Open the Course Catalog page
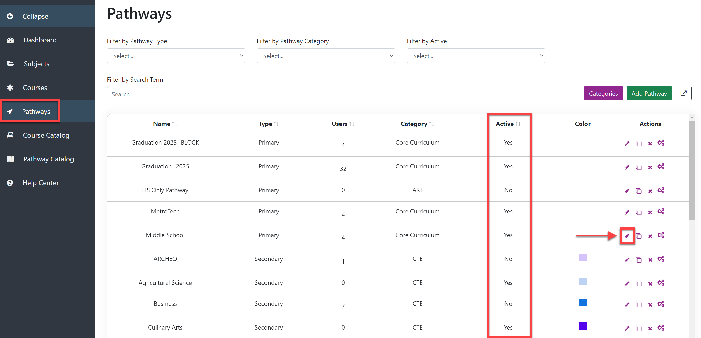This screenshot has width=701, height=338. click(46, 135)
